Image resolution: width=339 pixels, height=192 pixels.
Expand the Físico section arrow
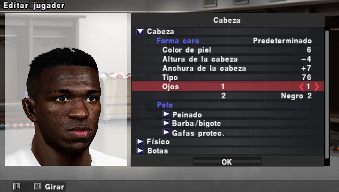[x=140, y=142]
